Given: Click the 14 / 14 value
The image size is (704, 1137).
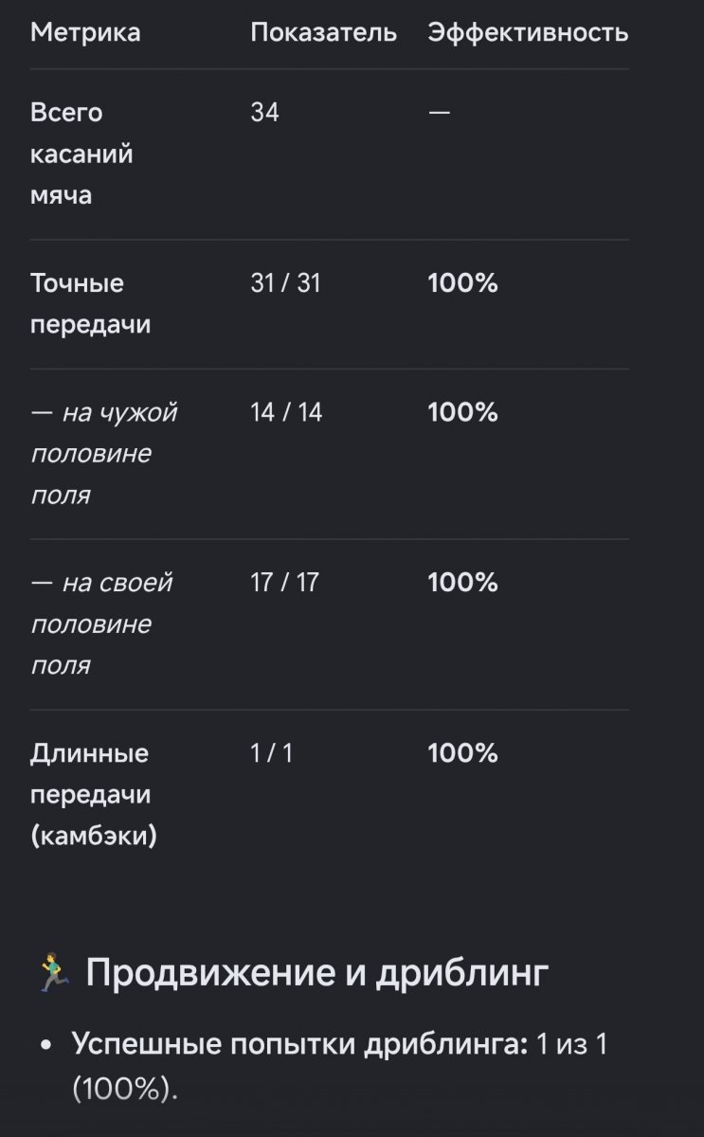Looking at the screenshot, I should (286, 412).
